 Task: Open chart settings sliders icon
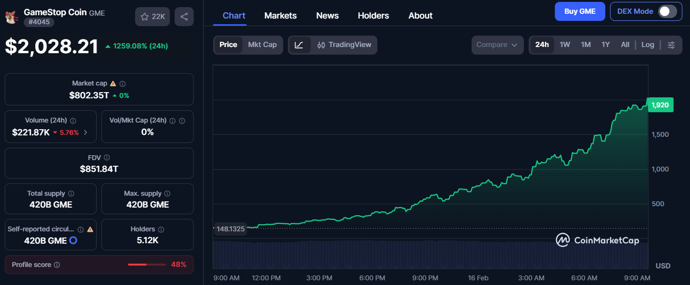coord(671,45)
